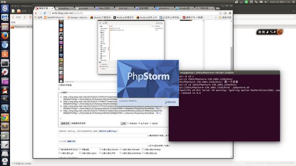Check the Ubuntu category checkbox

pyautogui.click(x=100, y=149)
